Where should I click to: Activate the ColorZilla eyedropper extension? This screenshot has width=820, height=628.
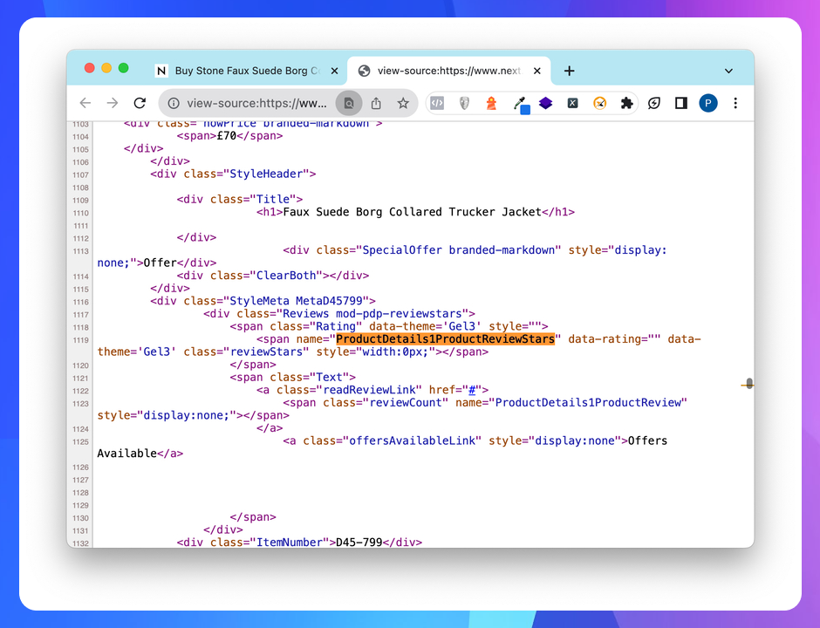[x=518, y=103]
